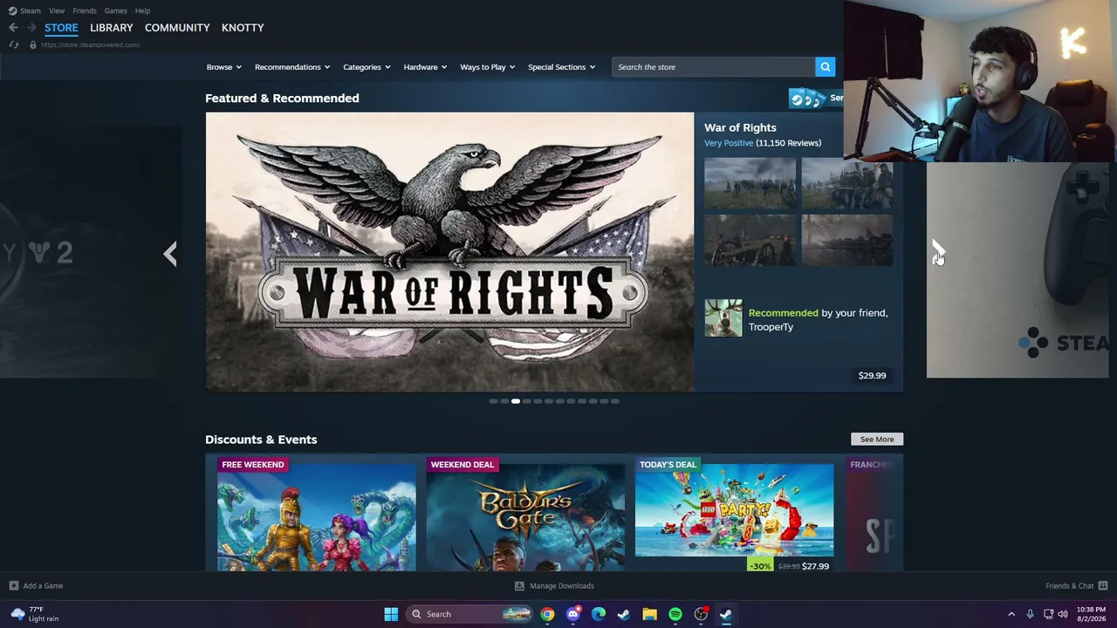Viewport: 1117px width, 628px height.
Task: Show hidden system tray icons
Action: point(1011,614)
